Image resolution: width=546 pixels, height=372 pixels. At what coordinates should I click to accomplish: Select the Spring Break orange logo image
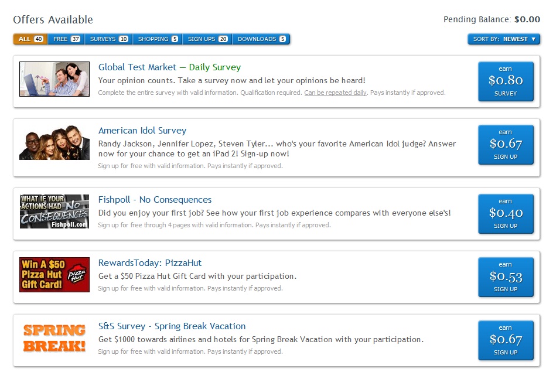tap(54, 338)
